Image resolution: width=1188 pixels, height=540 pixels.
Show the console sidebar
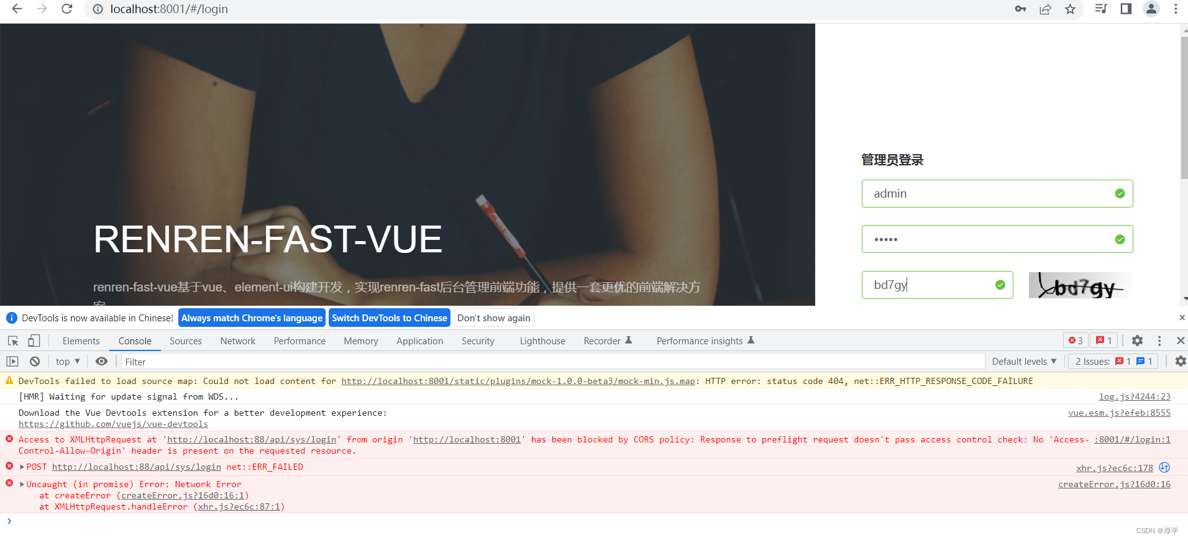[x=12, y=361]
